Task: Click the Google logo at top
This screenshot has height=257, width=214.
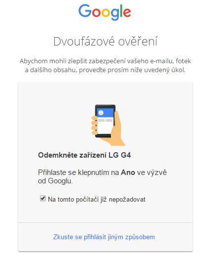Action: click(x=105, y=12)
